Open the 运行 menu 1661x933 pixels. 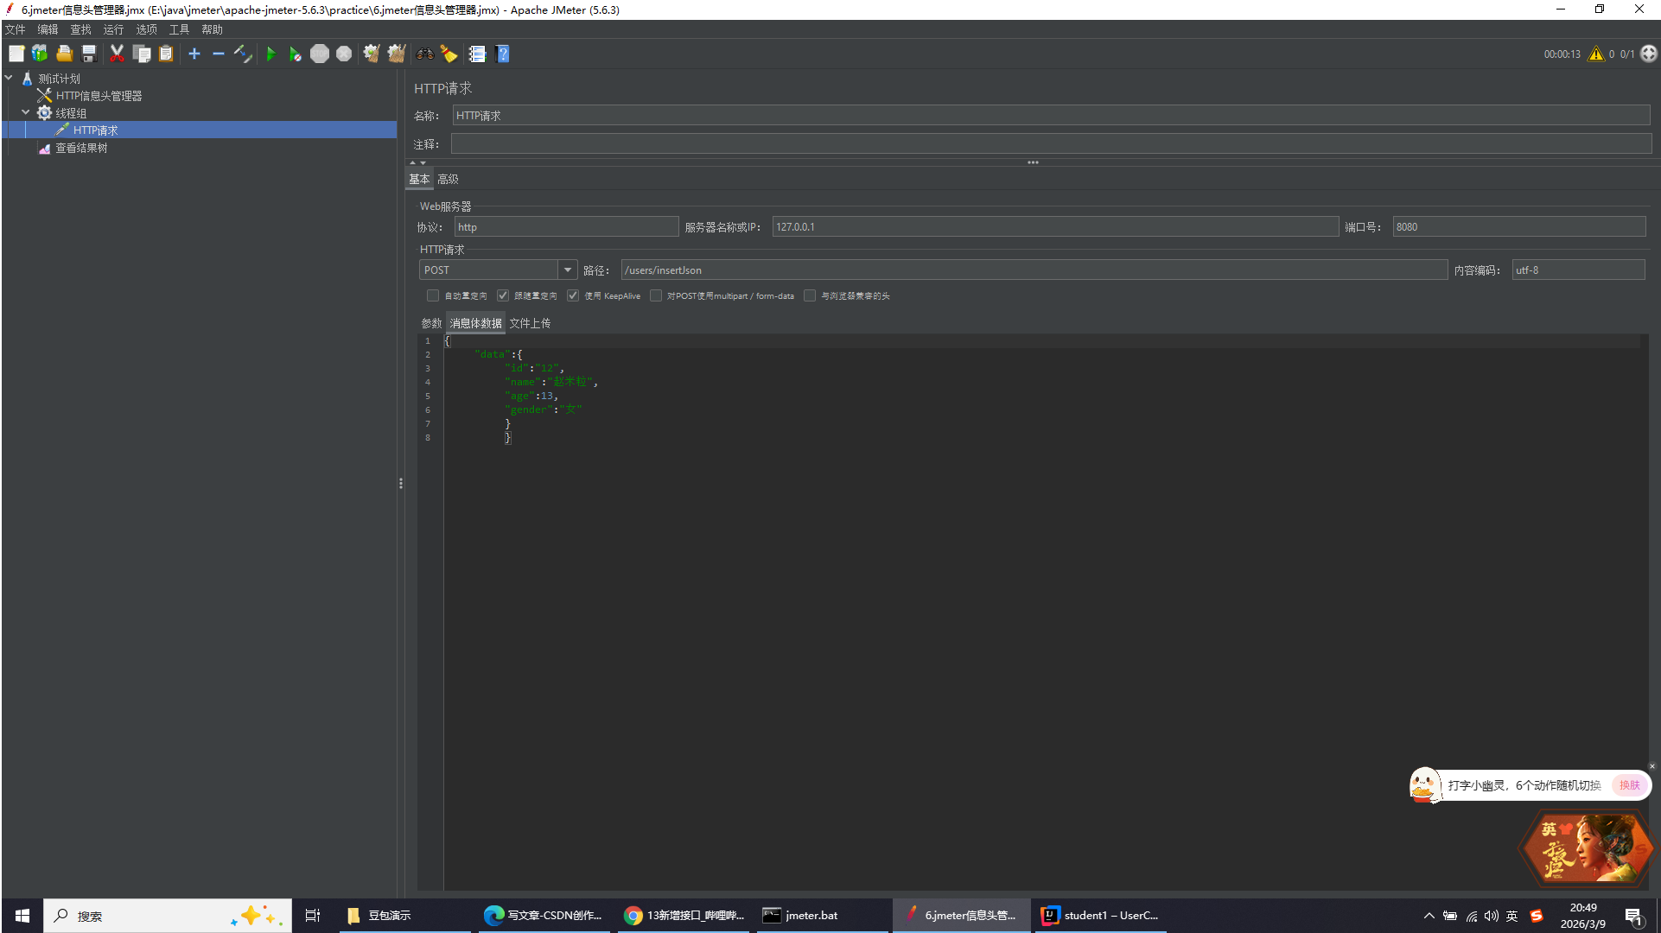click(113, 29)
